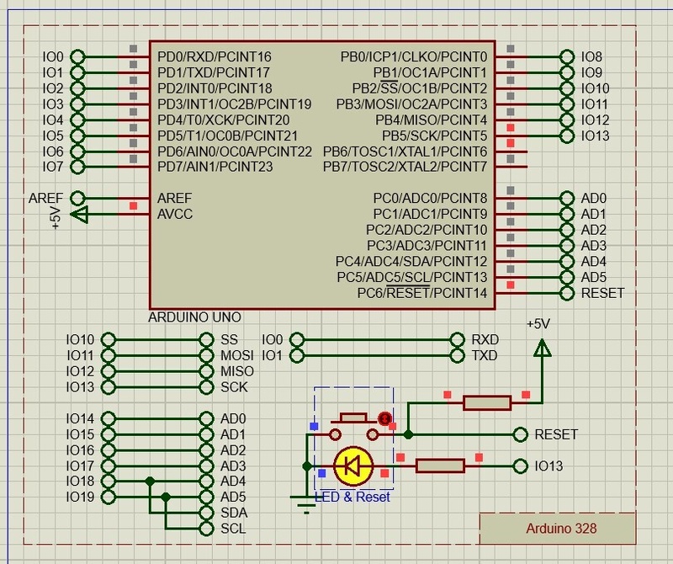Click the 'LED & Reset' group label
The width and height of the screenshot is (673, 564).
352,497
